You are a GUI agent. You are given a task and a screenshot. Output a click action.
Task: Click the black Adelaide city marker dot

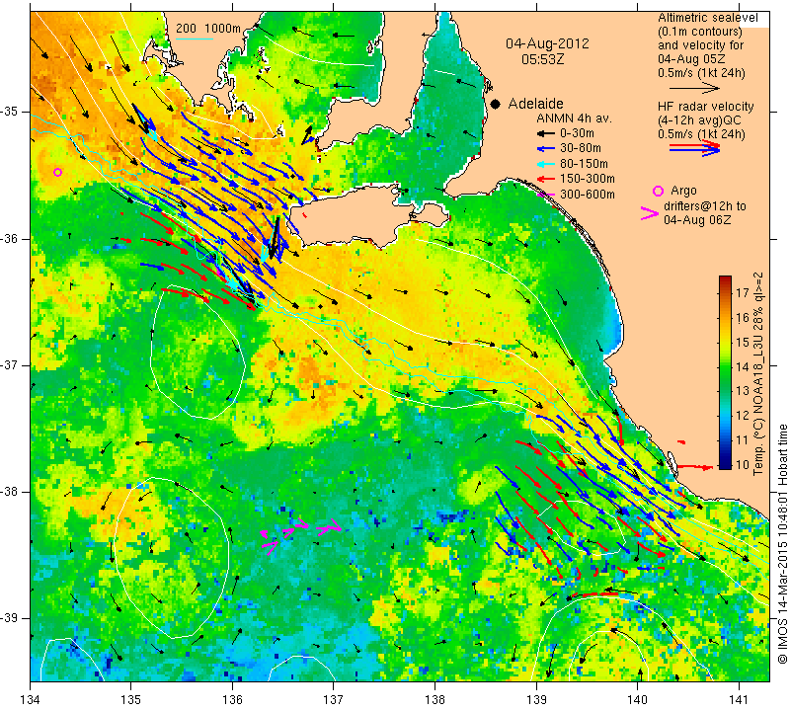[496, 104]
